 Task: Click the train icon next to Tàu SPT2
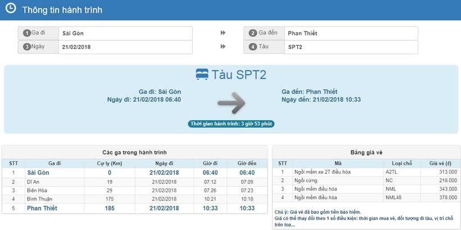pos(202,74)
